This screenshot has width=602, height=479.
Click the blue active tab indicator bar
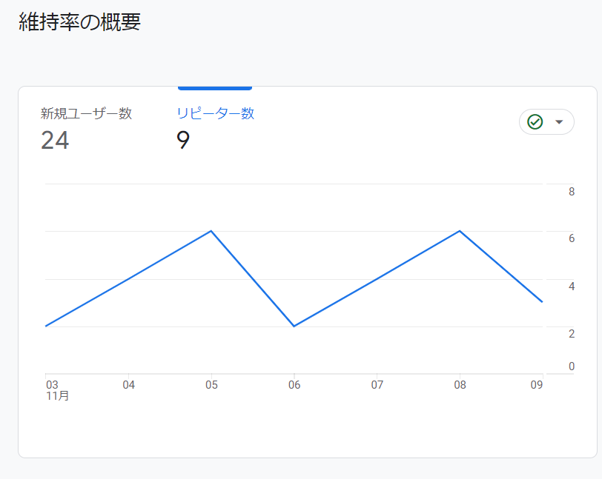(215, 88)
